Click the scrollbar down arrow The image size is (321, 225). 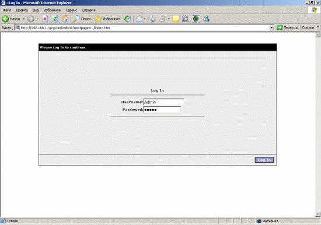tap(317, 214)
